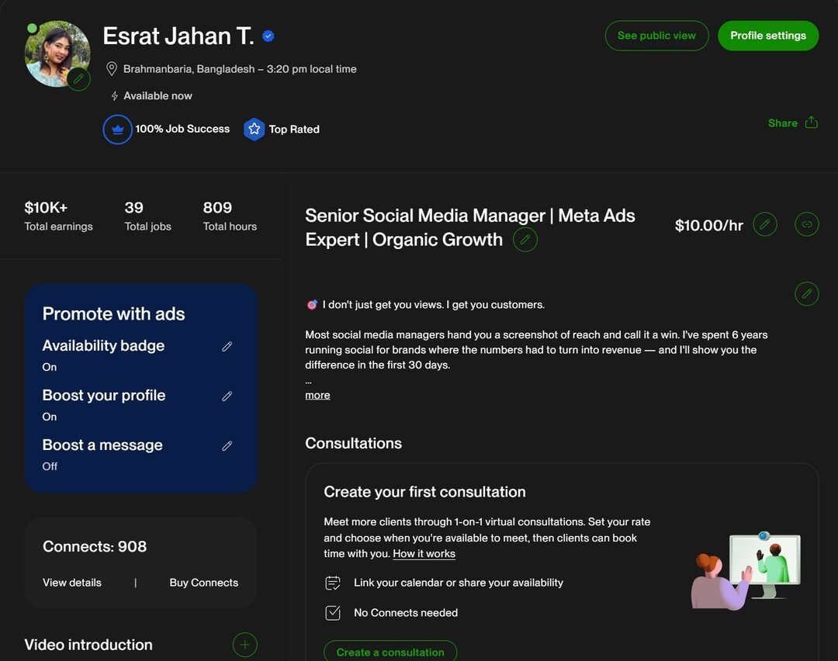Click the consultation illustration image
The height and width of the screenshot is (661, 838).
[x=746, y=571]
